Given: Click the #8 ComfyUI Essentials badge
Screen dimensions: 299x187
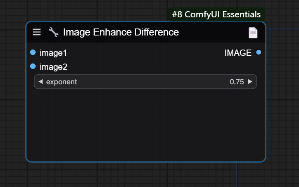Looking at the screenshot, I should [x=216, y=14].
